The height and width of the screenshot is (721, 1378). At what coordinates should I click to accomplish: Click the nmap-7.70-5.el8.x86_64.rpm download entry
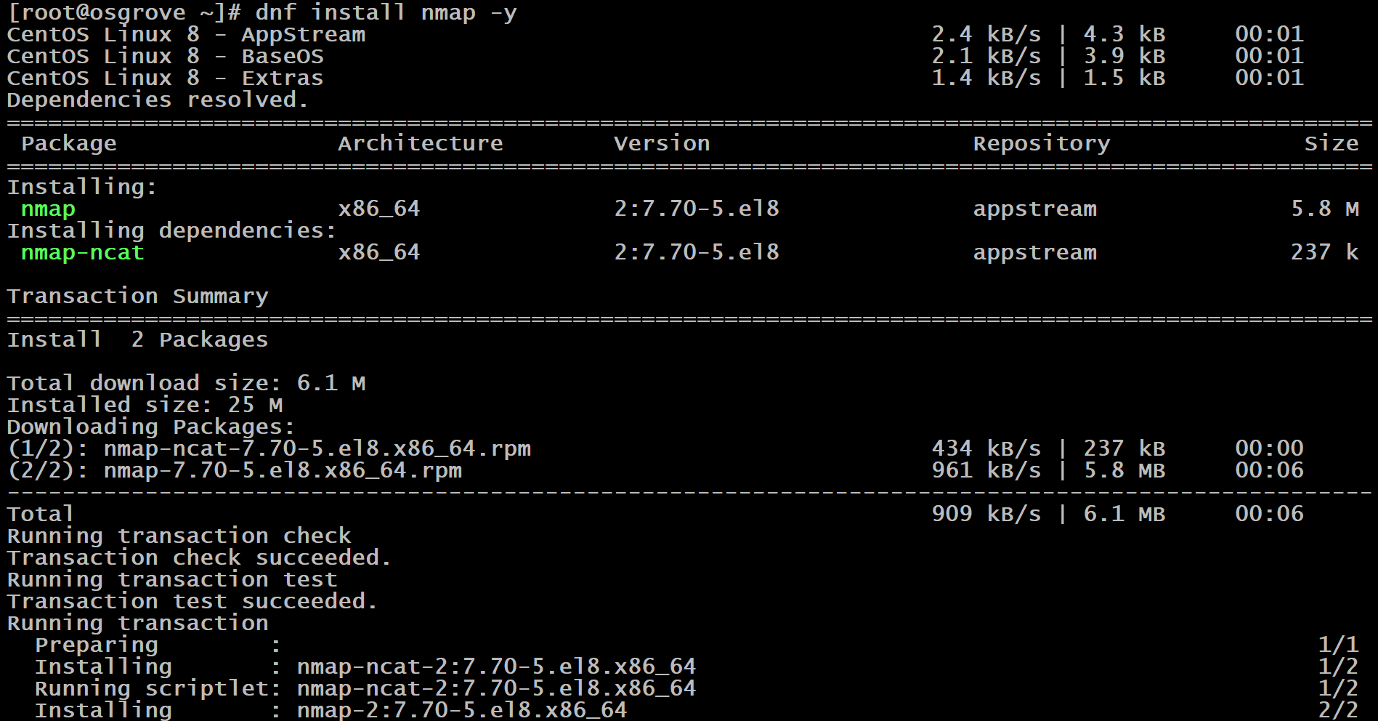[240, 470]
